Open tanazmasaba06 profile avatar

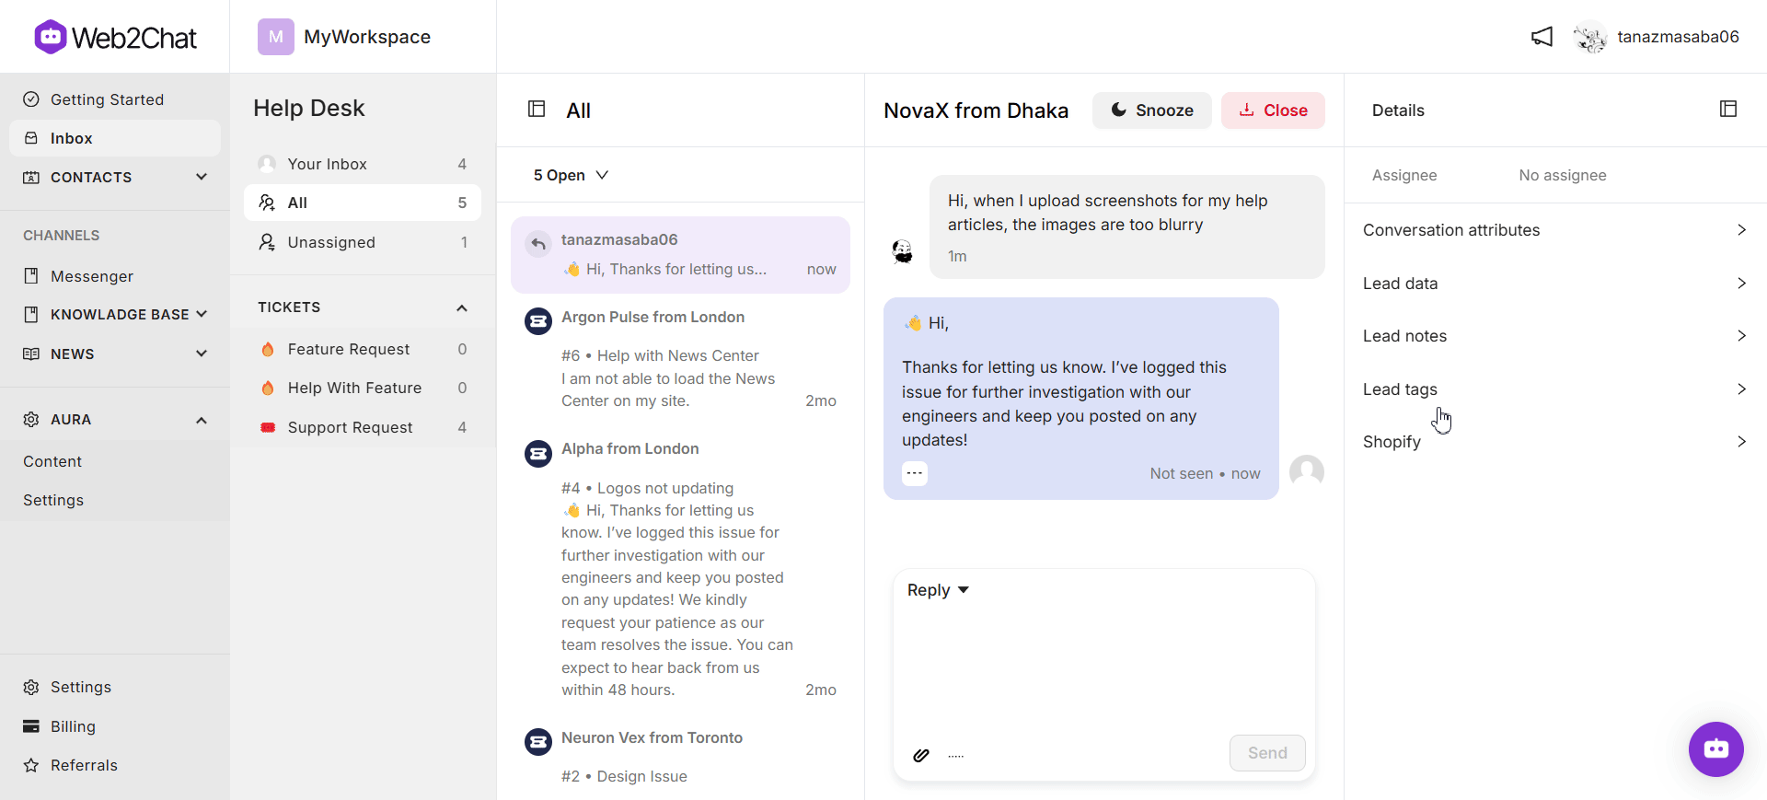[x=1589, y=37]
